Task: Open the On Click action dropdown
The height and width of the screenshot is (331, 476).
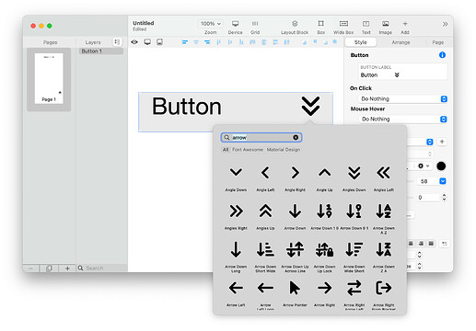Action: (x=403, y=99)
